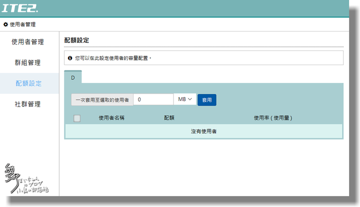Click the quota value input field
The width and height of the screenshot is (360, 207).
click(153, 100)
